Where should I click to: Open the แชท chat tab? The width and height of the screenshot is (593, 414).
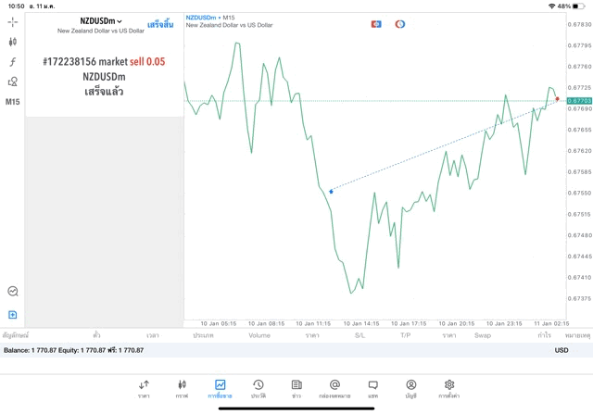coord(372,389)
